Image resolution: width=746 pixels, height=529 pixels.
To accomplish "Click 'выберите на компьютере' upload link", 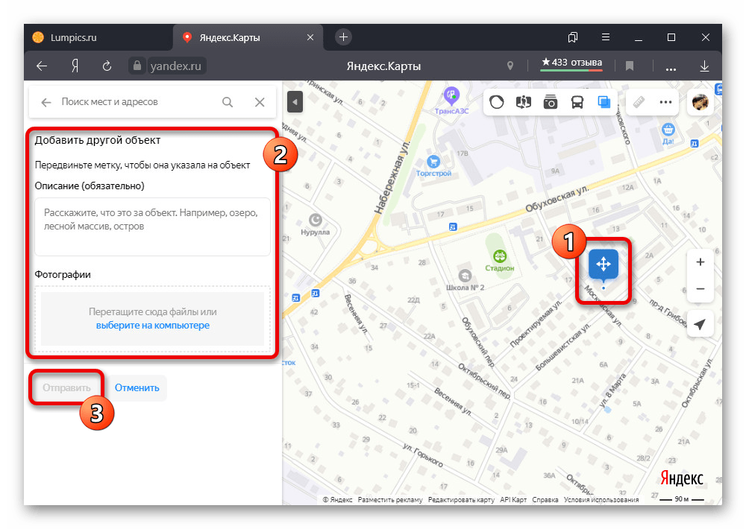I will tap(152, 326).
